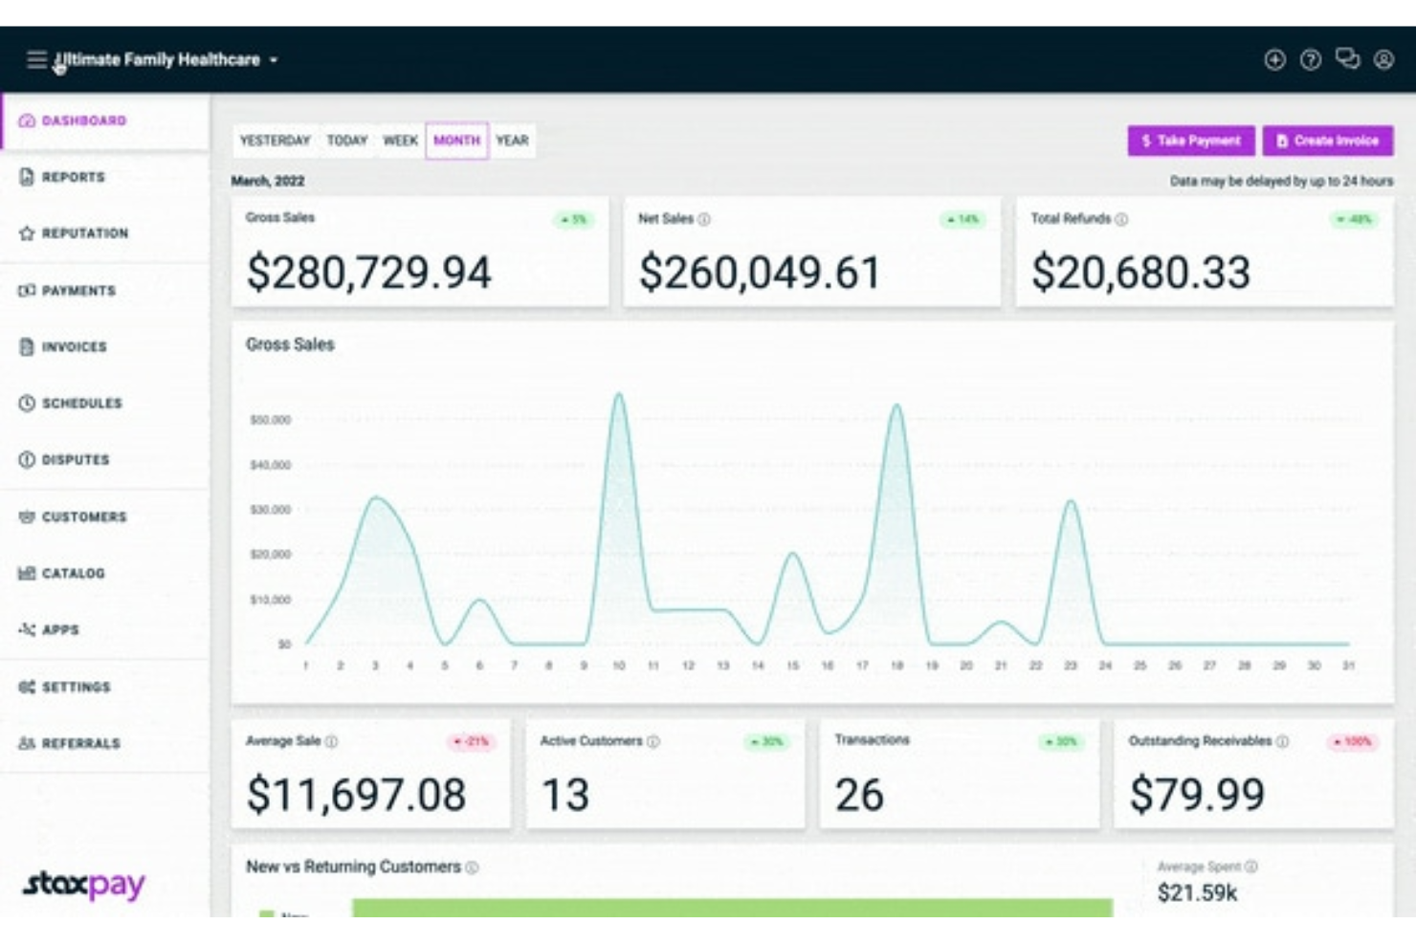Select the YESTERDAY time range tab
1416x944 pixels.
click(276, 140)
